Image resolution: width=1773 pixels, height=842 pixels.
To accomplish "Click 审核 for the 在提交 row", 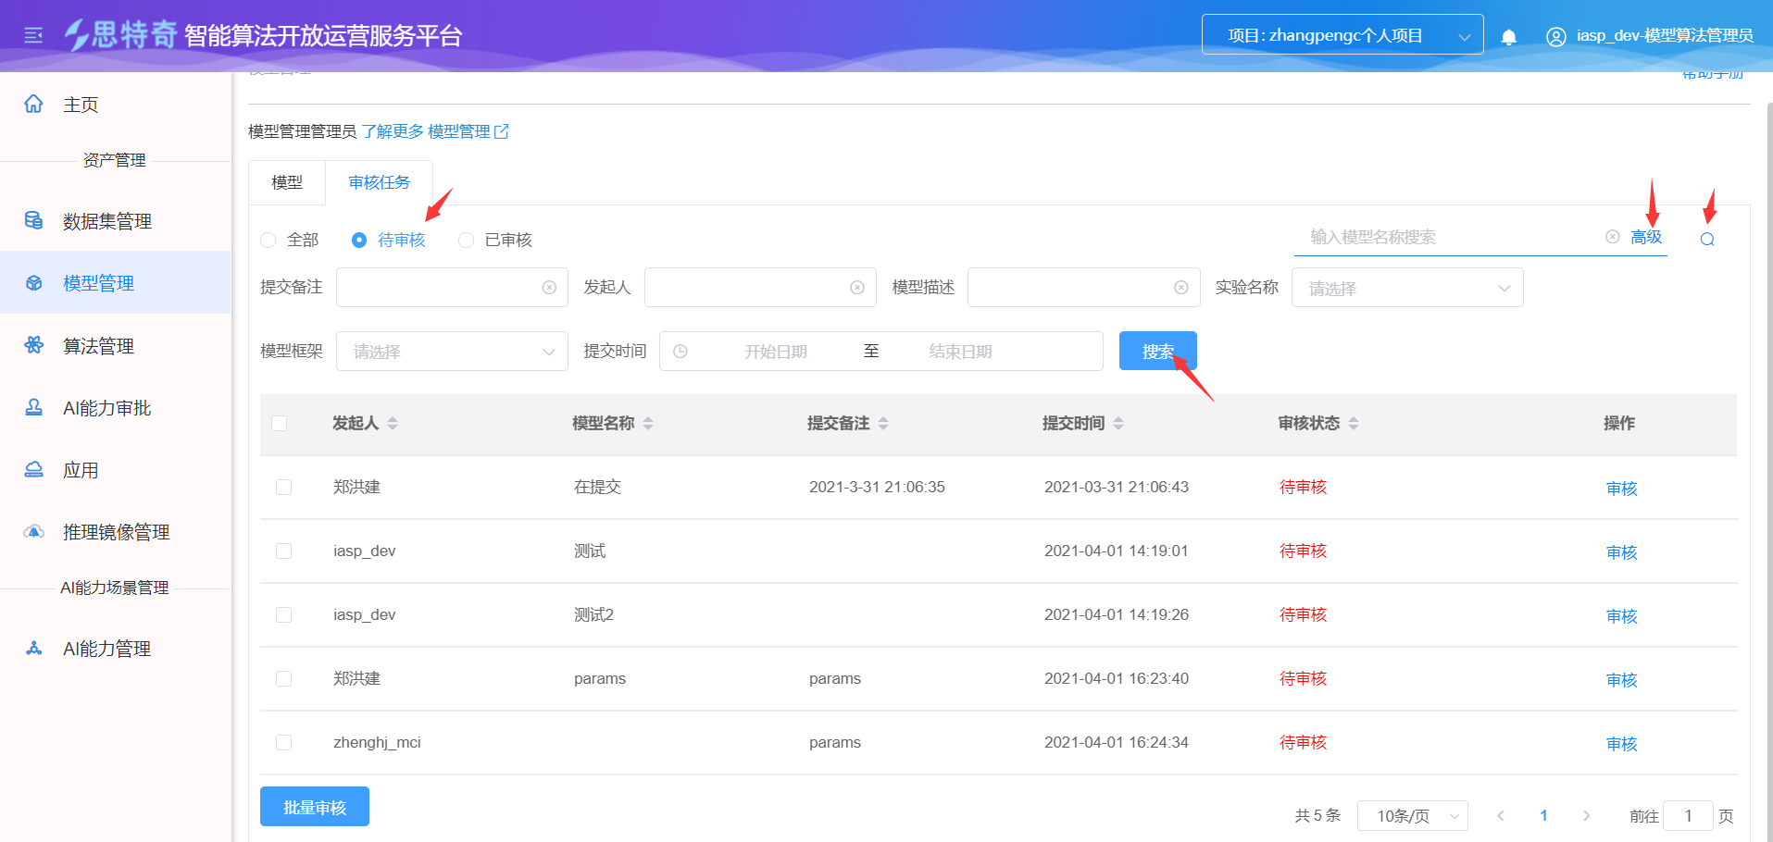I will click(1621, 488).
